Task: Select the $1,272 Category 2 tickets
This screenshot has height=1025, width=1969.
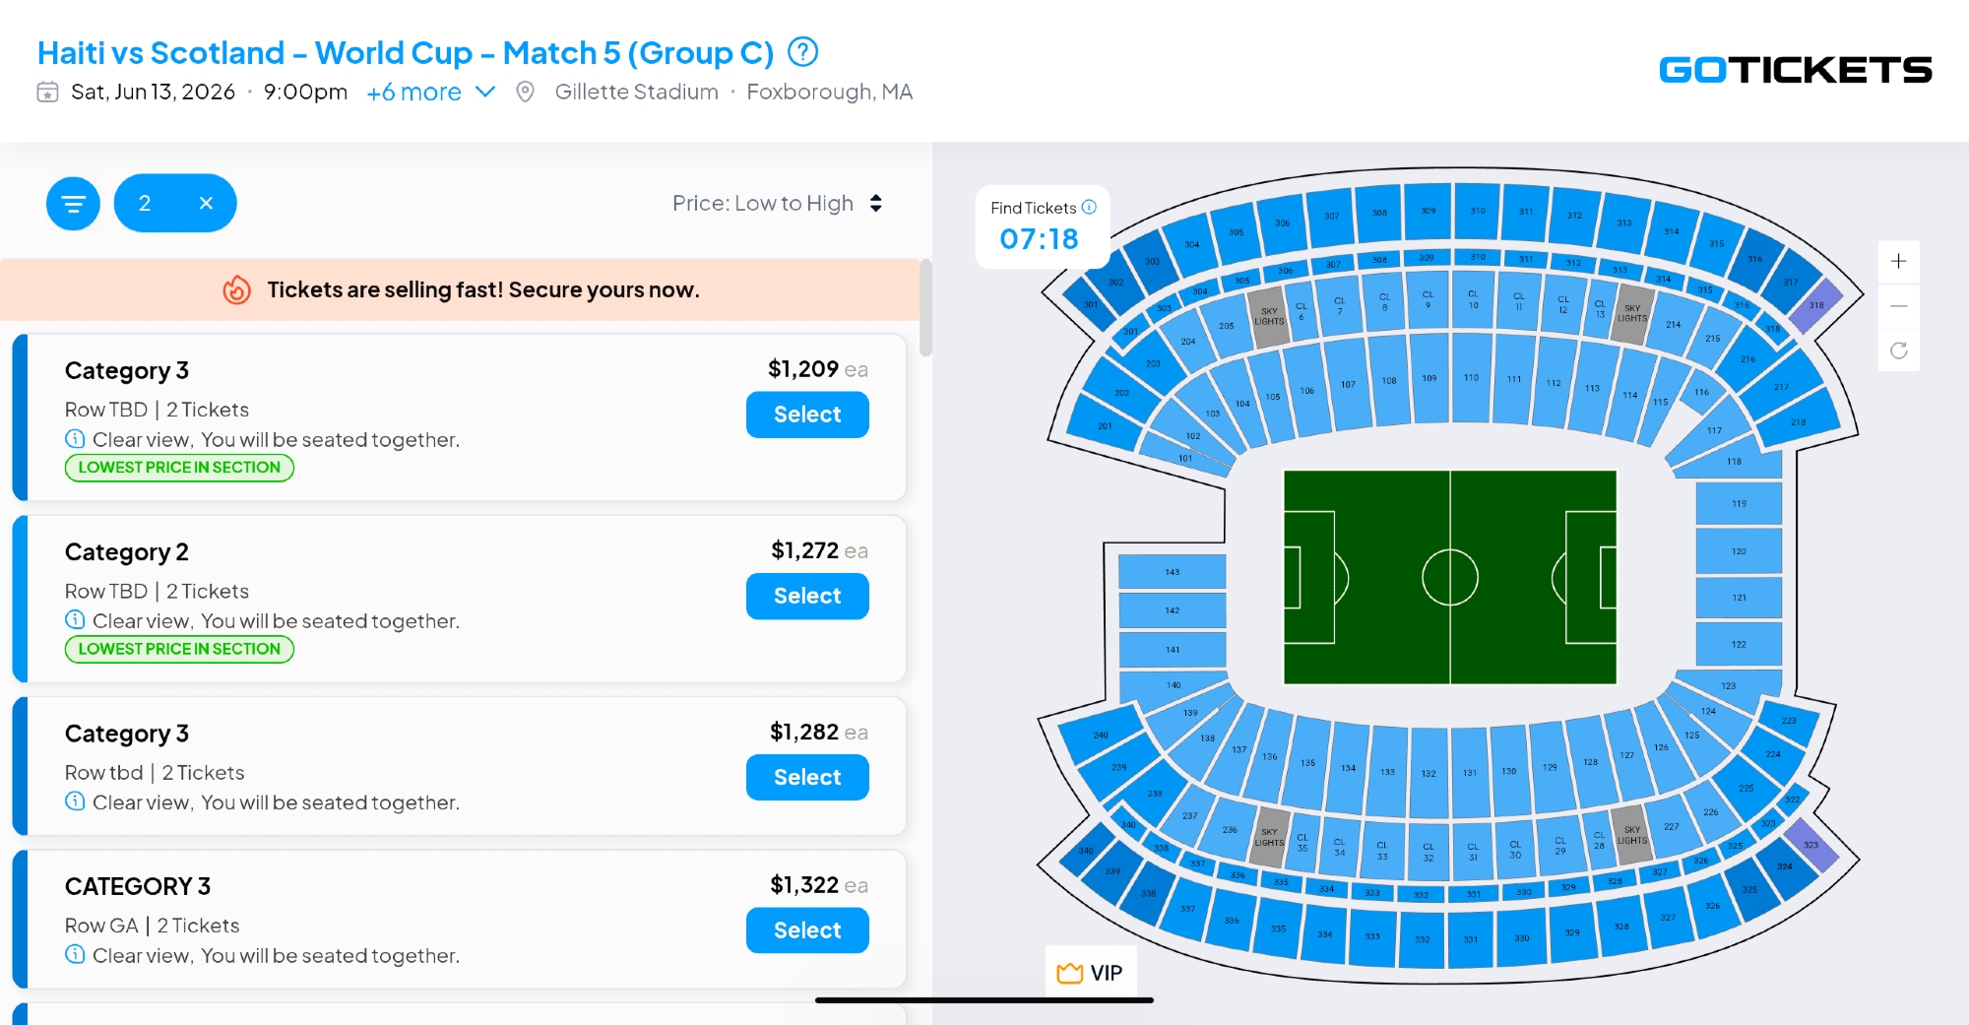Action: click(807, 596)
